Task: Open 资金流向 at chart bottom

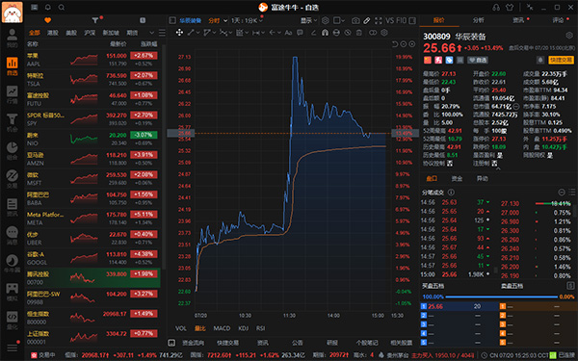Action: [193, 343]
